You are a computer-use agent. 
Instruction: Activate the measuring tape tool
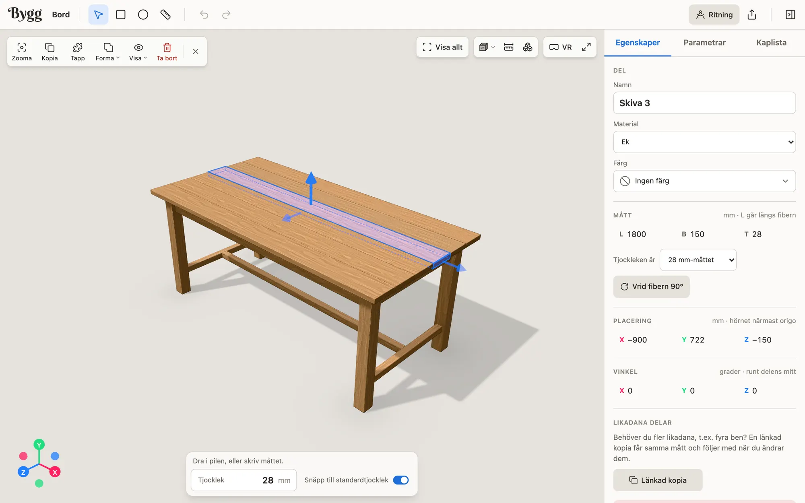165,15
